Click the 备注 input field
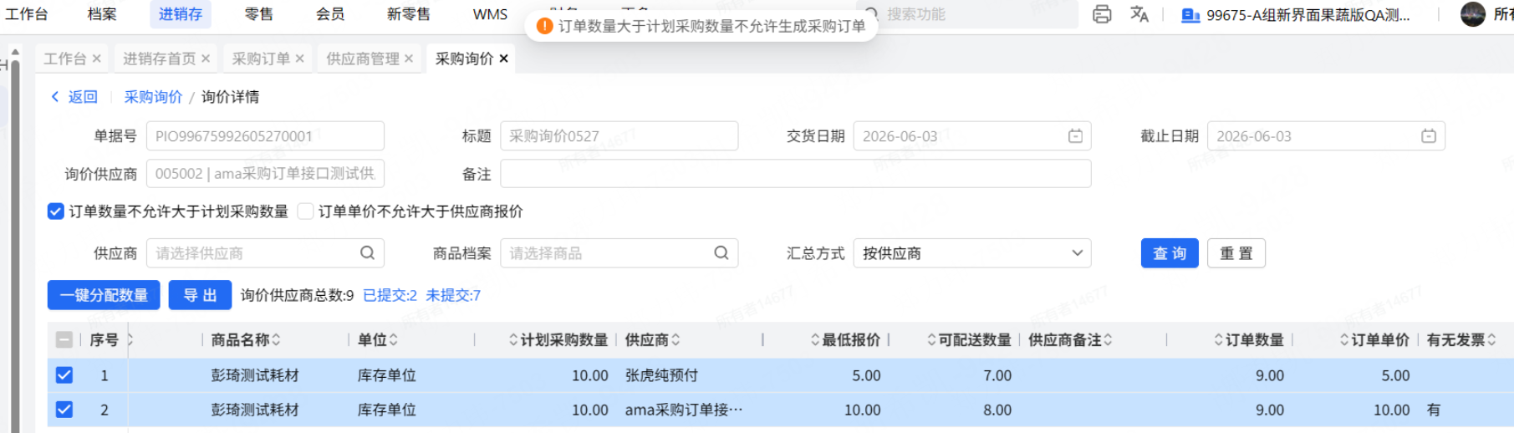The image size is (1514, 433). 795,173
